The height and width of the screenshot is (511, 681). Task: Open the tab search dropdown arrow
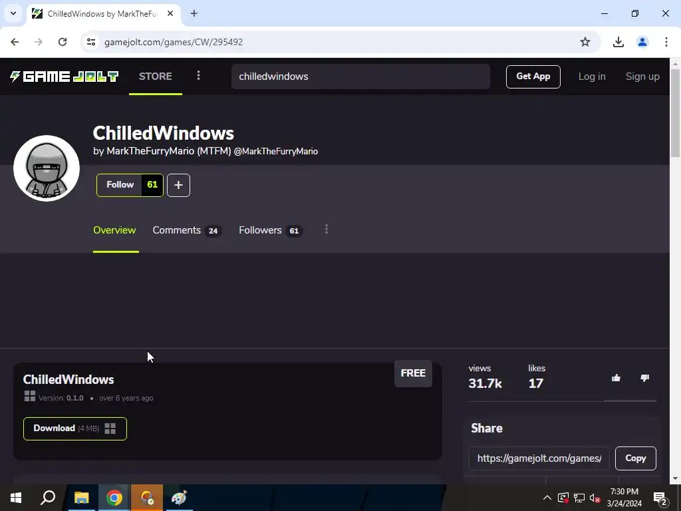coord(13,13)
